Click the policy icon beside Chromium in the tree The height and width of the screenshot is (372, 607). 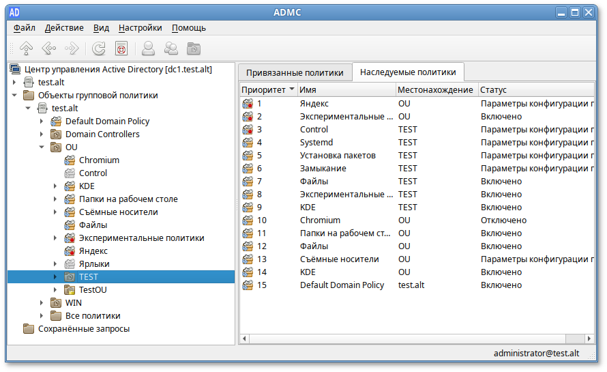coord(70,160)
